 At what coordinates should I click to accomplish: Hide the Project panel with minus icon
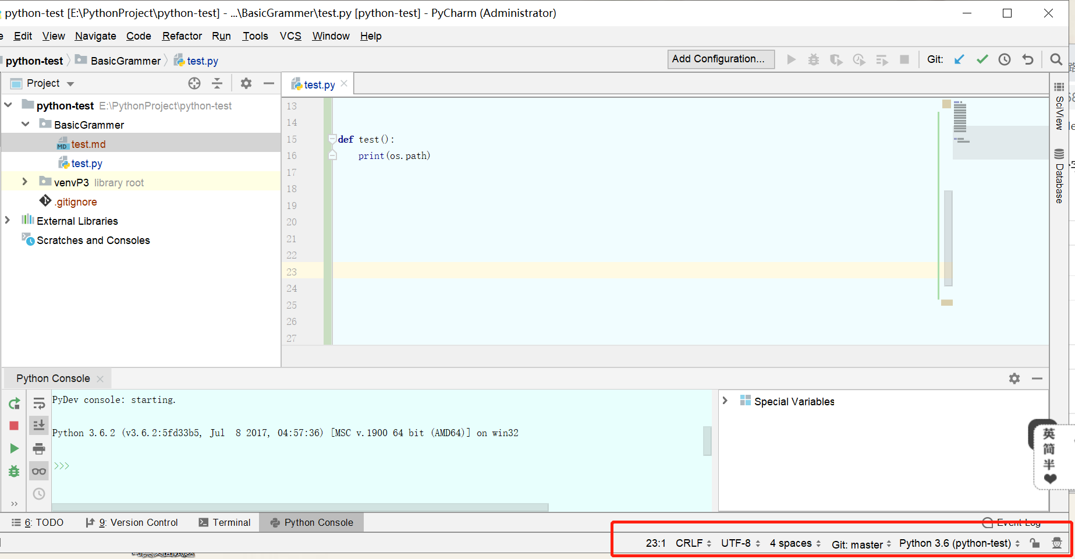click(x=269, y=83)
